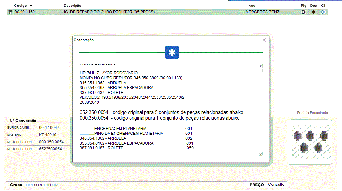Click the Descrição column header
Image resolution: width=342 pixels, height=191 pixels.
73,6
